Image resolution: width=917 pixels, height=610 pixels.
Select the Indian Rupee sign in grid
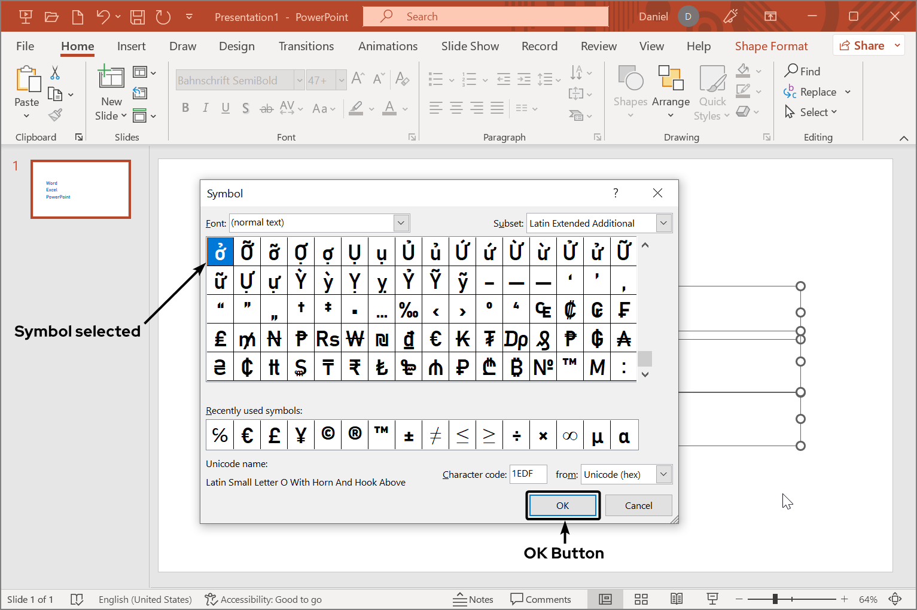355,367
